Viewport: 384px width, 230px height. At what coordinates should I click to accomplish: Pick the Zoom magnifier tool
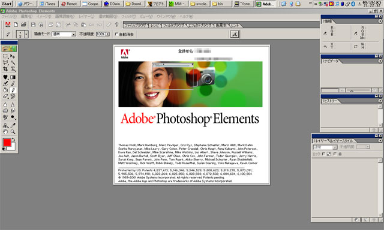pos(13,132)
